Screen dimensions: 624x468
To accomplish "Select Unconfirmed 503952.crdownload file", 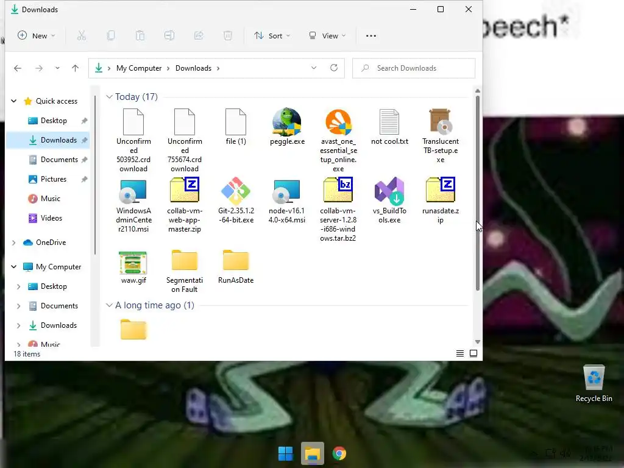I will pyautogui.click(x=133, y=141).
